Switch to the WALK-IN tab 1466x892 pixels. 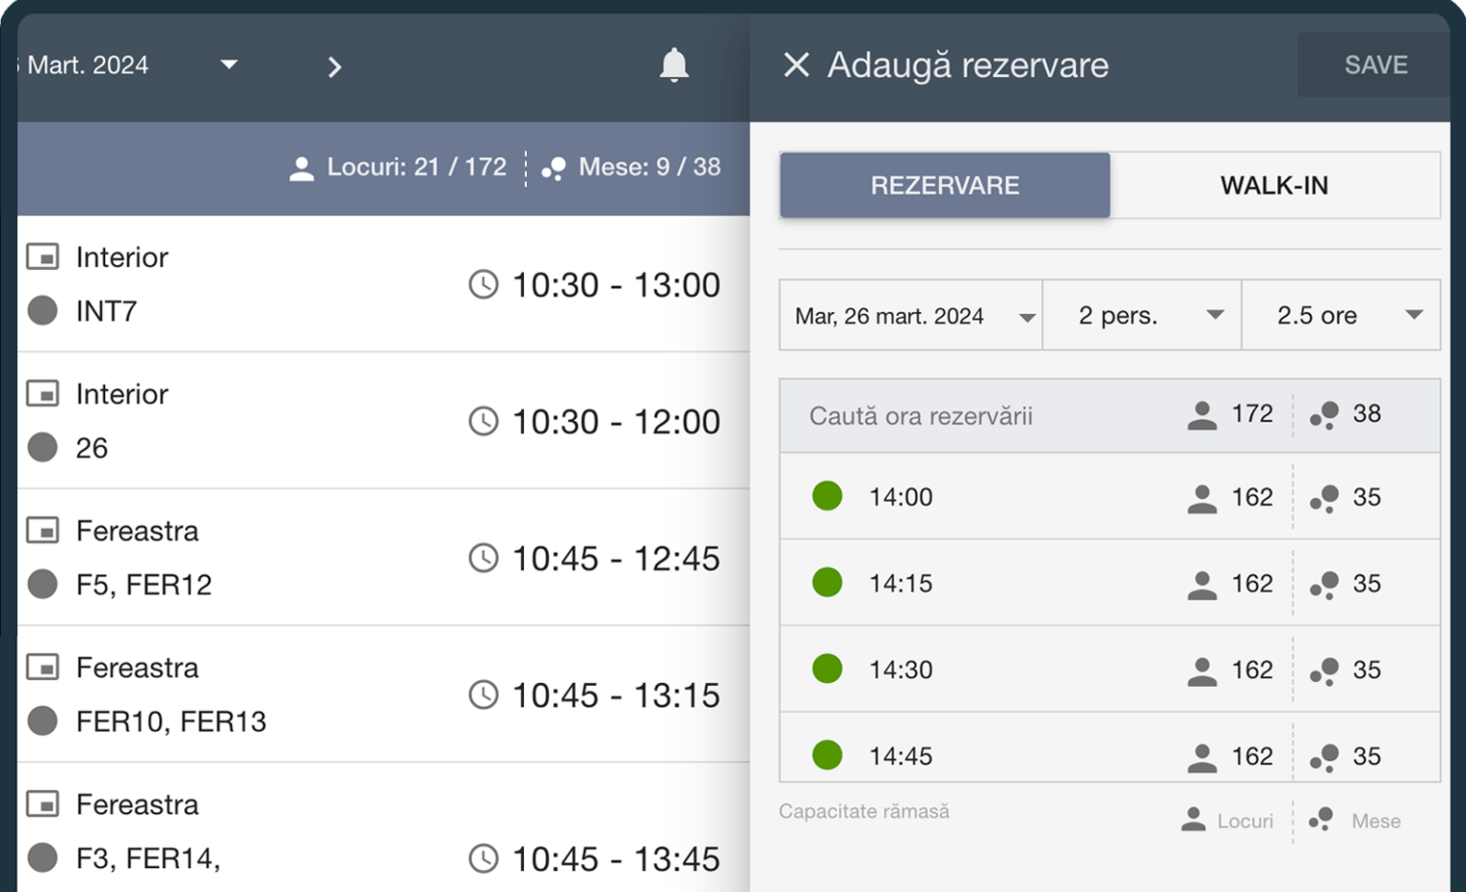point(1274,185)
